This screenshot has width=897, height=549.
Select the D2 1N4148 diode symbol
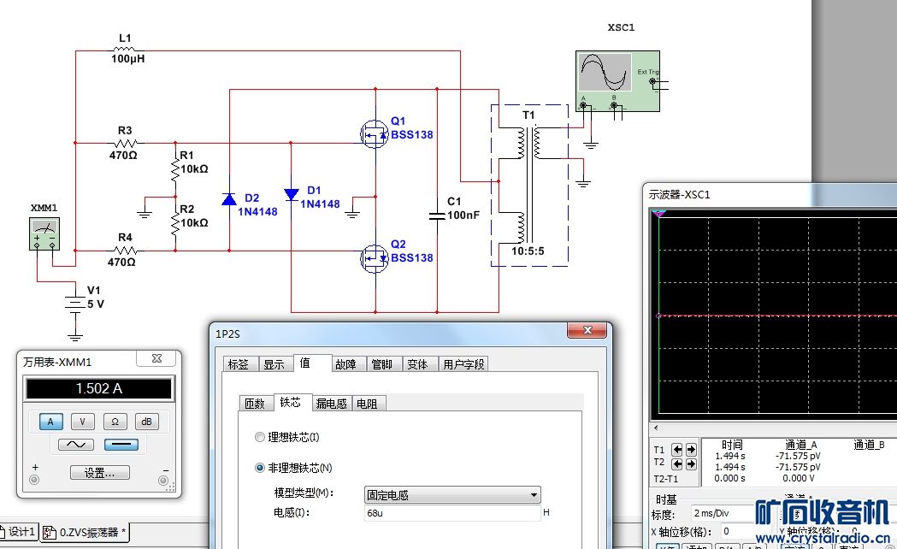tap(229, 199)
